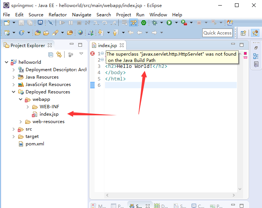Click the Forward navigation arrow icon
Screen dimensions: 262x208
(x=154, y=33)
